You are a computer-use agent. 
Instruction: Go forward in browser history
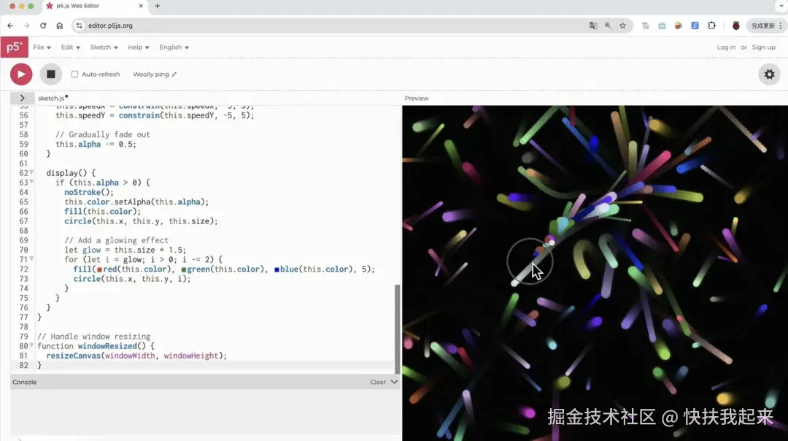click(27, 26)
